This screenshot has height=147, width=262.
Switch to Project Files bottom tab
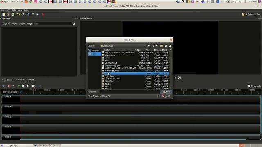coord(7,80)
